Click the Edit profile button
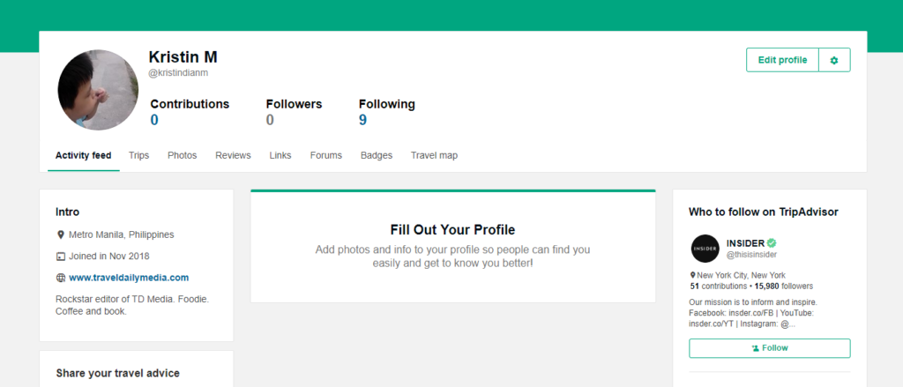This screenshot has height=387, width=903. pyautogui.click(x=782, y=60)
